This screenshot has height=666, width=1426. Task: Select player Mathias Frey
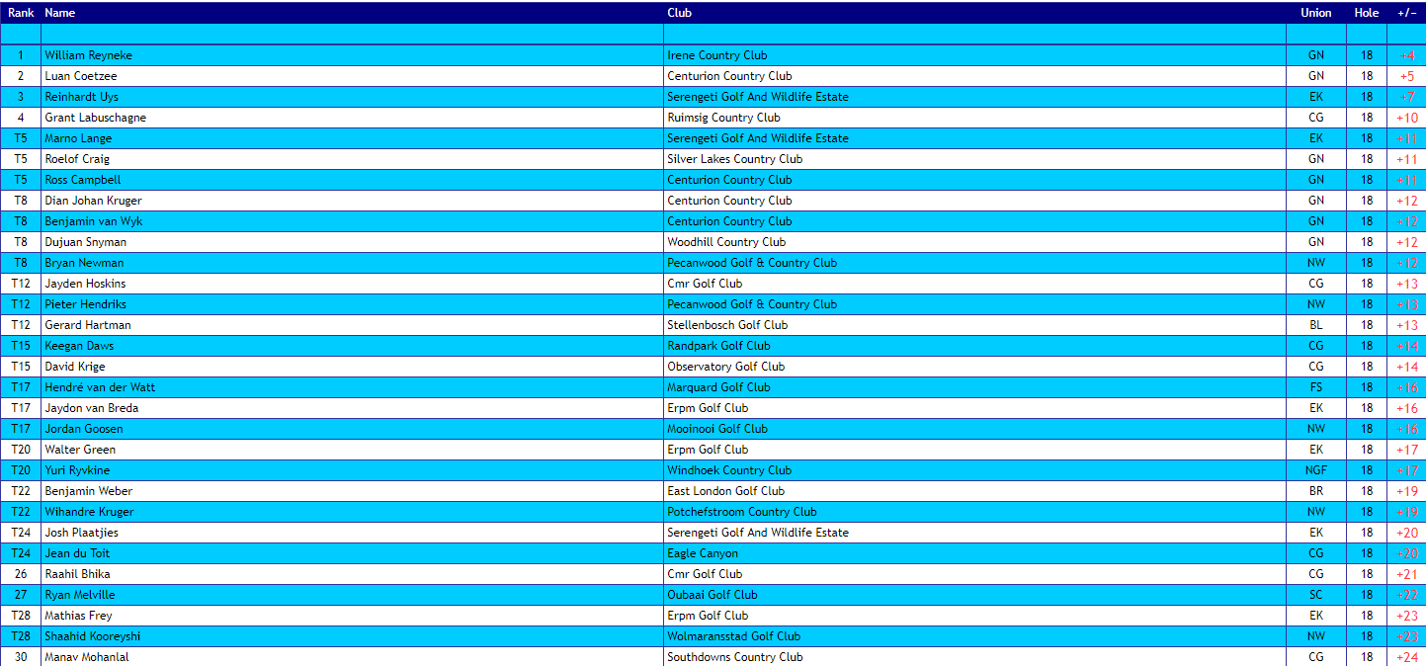(78, 616)
